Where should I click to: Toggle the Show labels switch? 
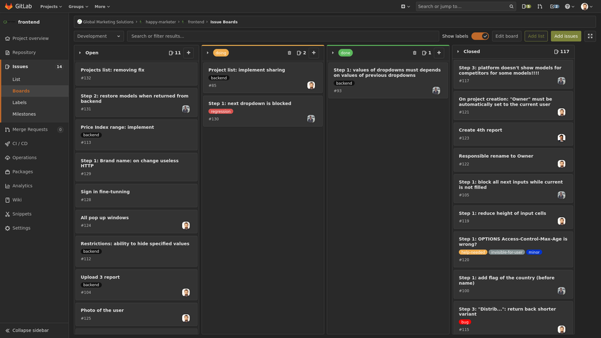pos(480,36)
